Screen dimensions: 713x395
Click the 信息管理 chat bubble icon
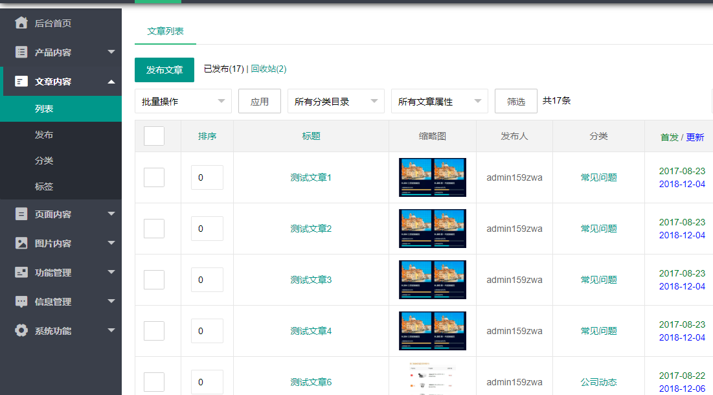[x=21, y=302]
